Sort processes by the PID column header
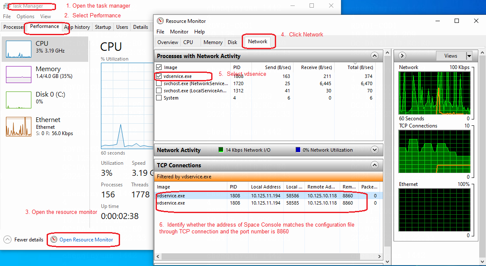 click(x=241, y=67)
